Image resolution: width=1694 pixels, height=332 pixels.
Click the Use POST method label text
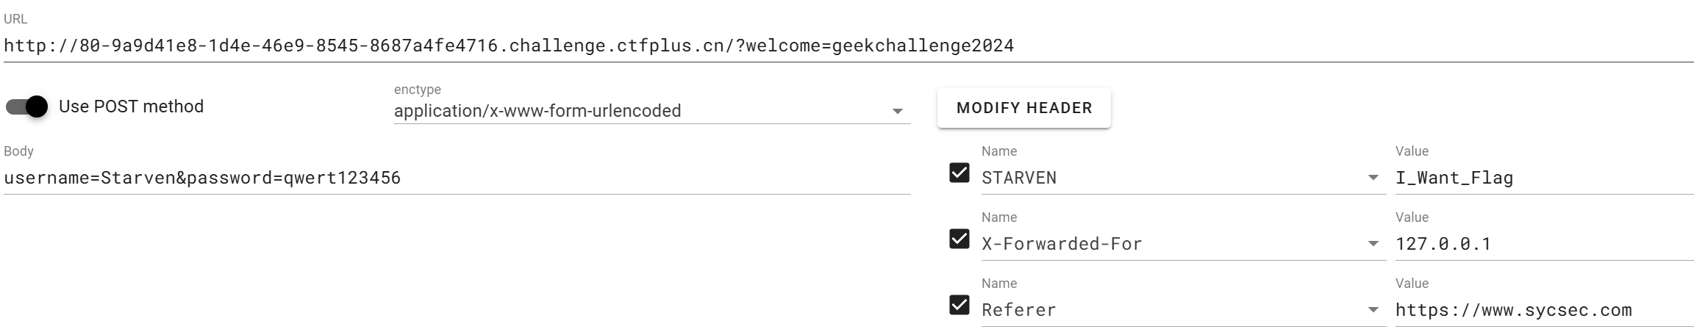coord(131,107)
